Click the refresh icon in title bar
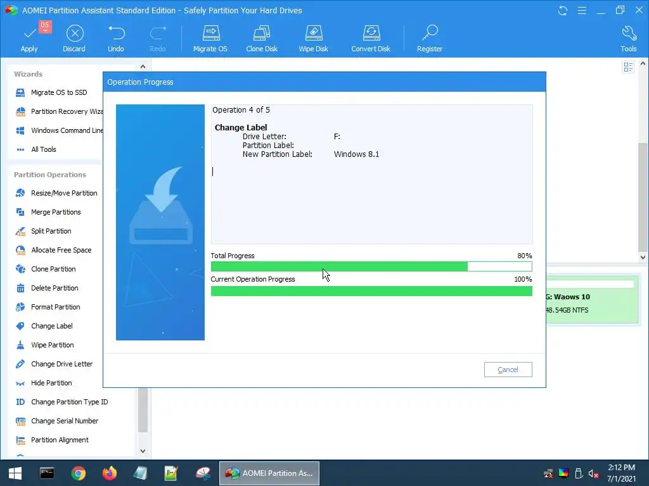 click(x=563, y=10)
